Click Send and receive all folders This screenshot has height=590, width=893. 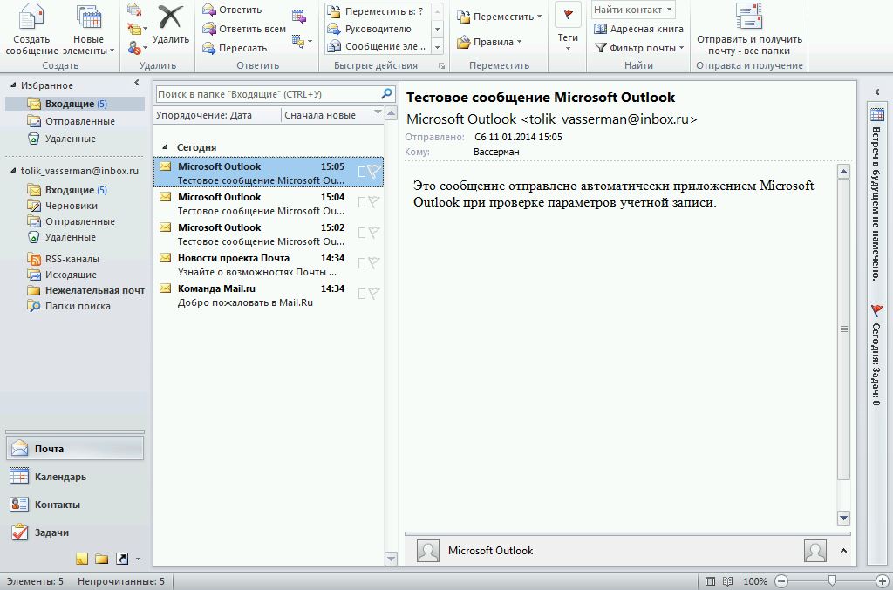coord(749,30)
